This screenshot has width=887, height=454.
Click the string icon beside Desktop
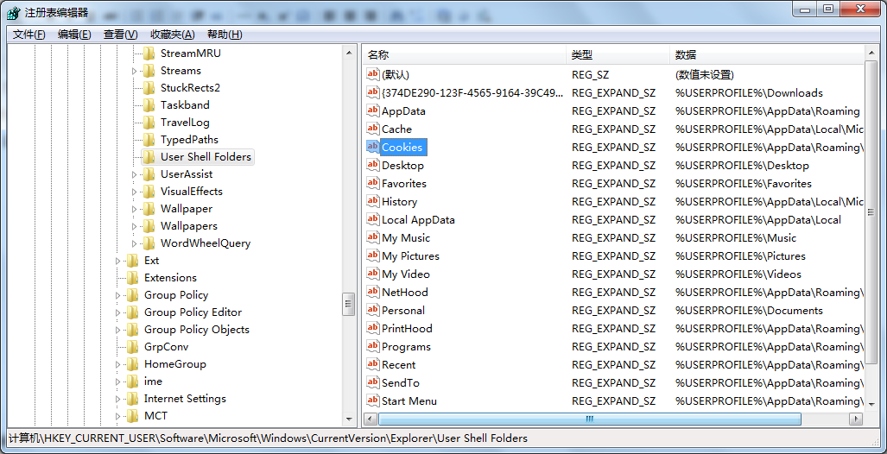coord(373,165)
